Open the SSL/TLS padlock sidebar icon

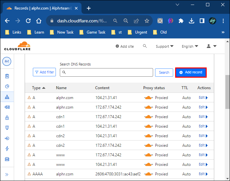coord(7,117)
